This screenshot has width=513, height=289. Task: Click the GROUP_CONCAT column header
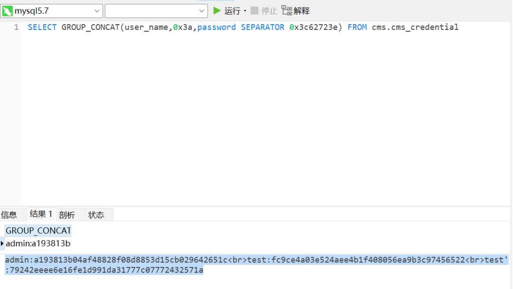(38, 231)
